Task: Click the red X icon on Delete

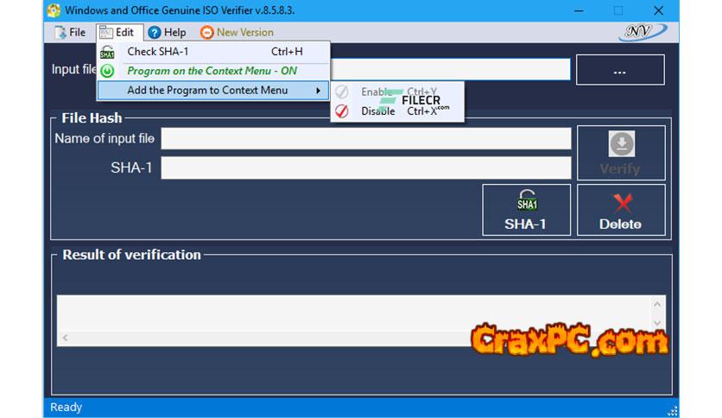Action: (622, 203)
